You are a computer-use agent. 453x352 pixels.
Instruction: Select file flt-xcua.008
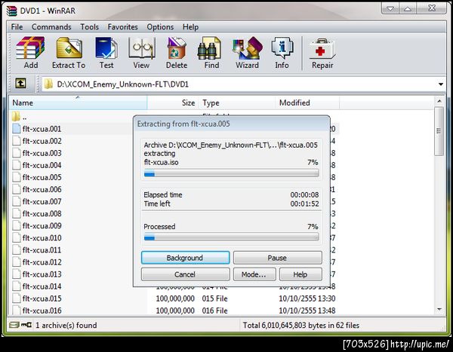(x=42, y=213)
